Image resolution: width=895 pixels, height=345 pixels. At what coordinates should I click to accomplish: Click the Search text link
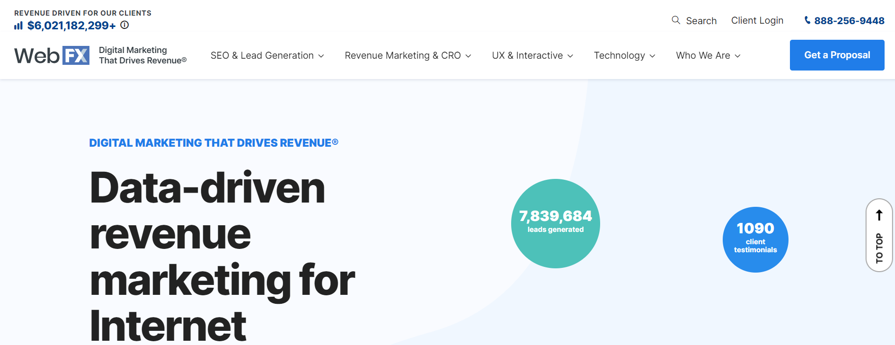(701, 21)
